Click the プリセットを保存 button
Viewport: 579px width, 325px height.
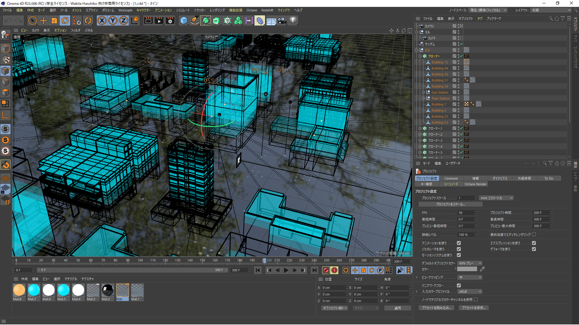point(473,308)
